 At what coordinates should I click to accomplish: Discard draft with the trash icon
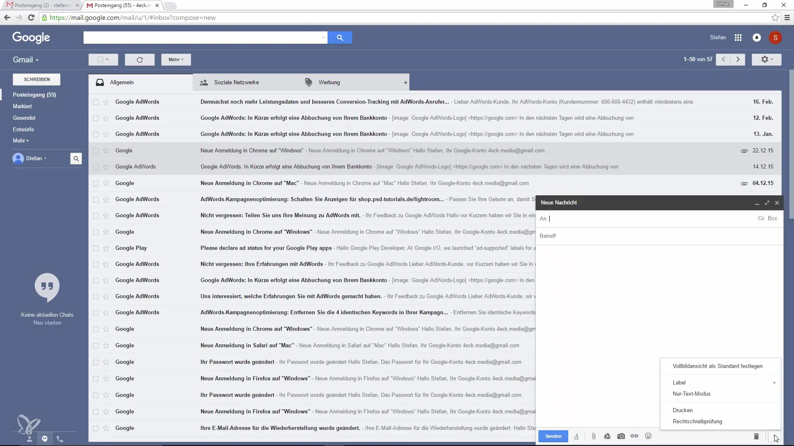[x=756, y=436]
